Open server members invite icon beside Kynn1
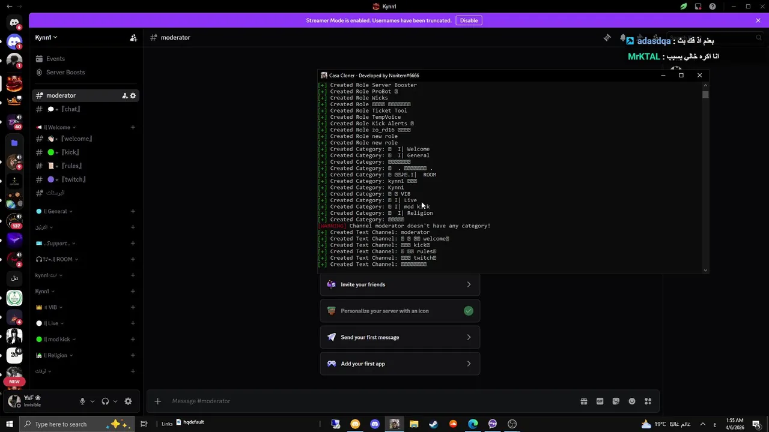This screenshot has height=432, width=769. [x=133, y=37]
